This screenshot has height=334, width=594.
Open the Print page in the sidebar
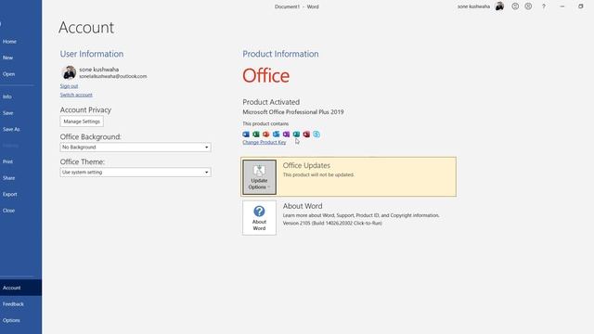point(20,161)
